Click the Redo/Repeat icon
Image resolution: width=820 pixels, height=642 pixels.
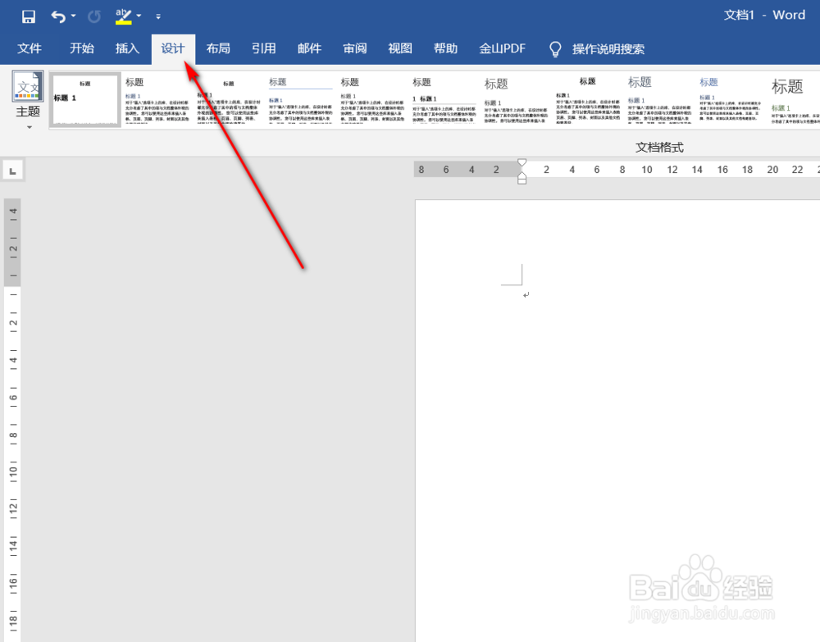[94, 16]
